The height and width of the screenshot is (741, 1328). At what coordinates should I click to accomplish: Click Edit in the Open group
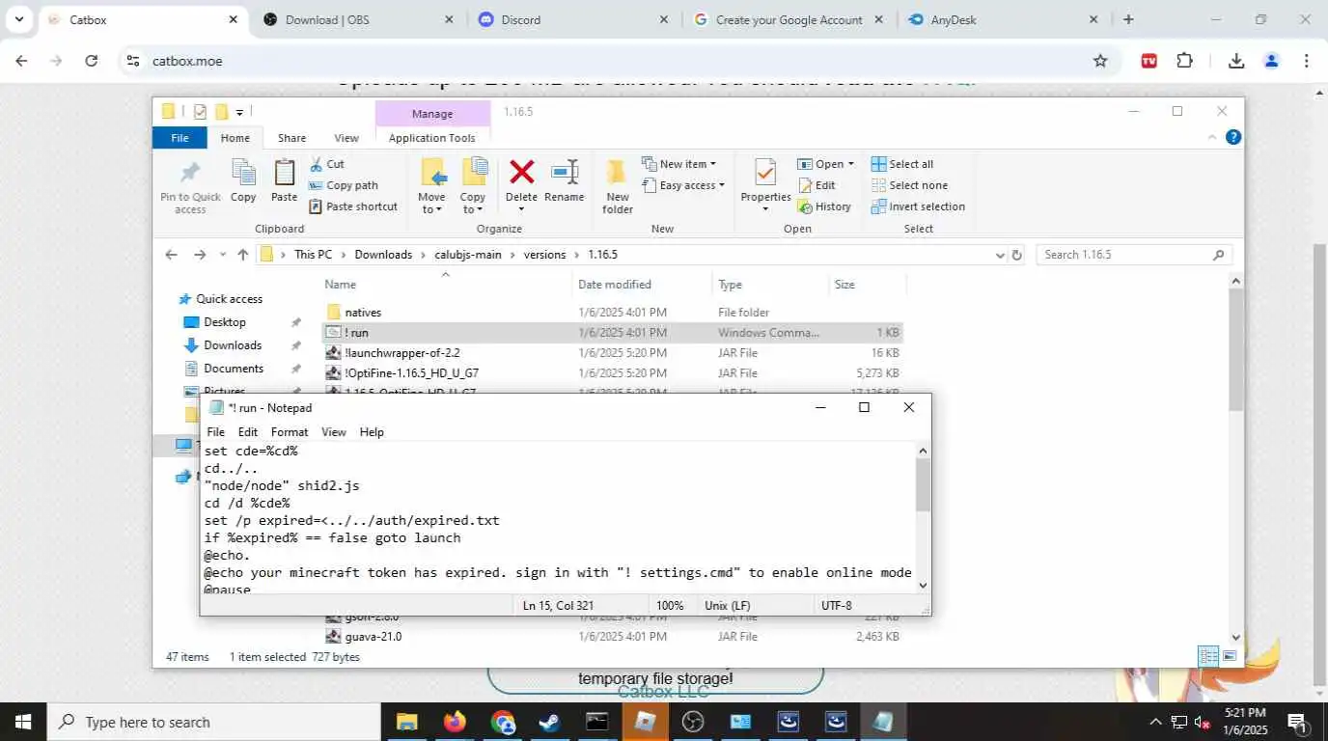tap(816, 185)
